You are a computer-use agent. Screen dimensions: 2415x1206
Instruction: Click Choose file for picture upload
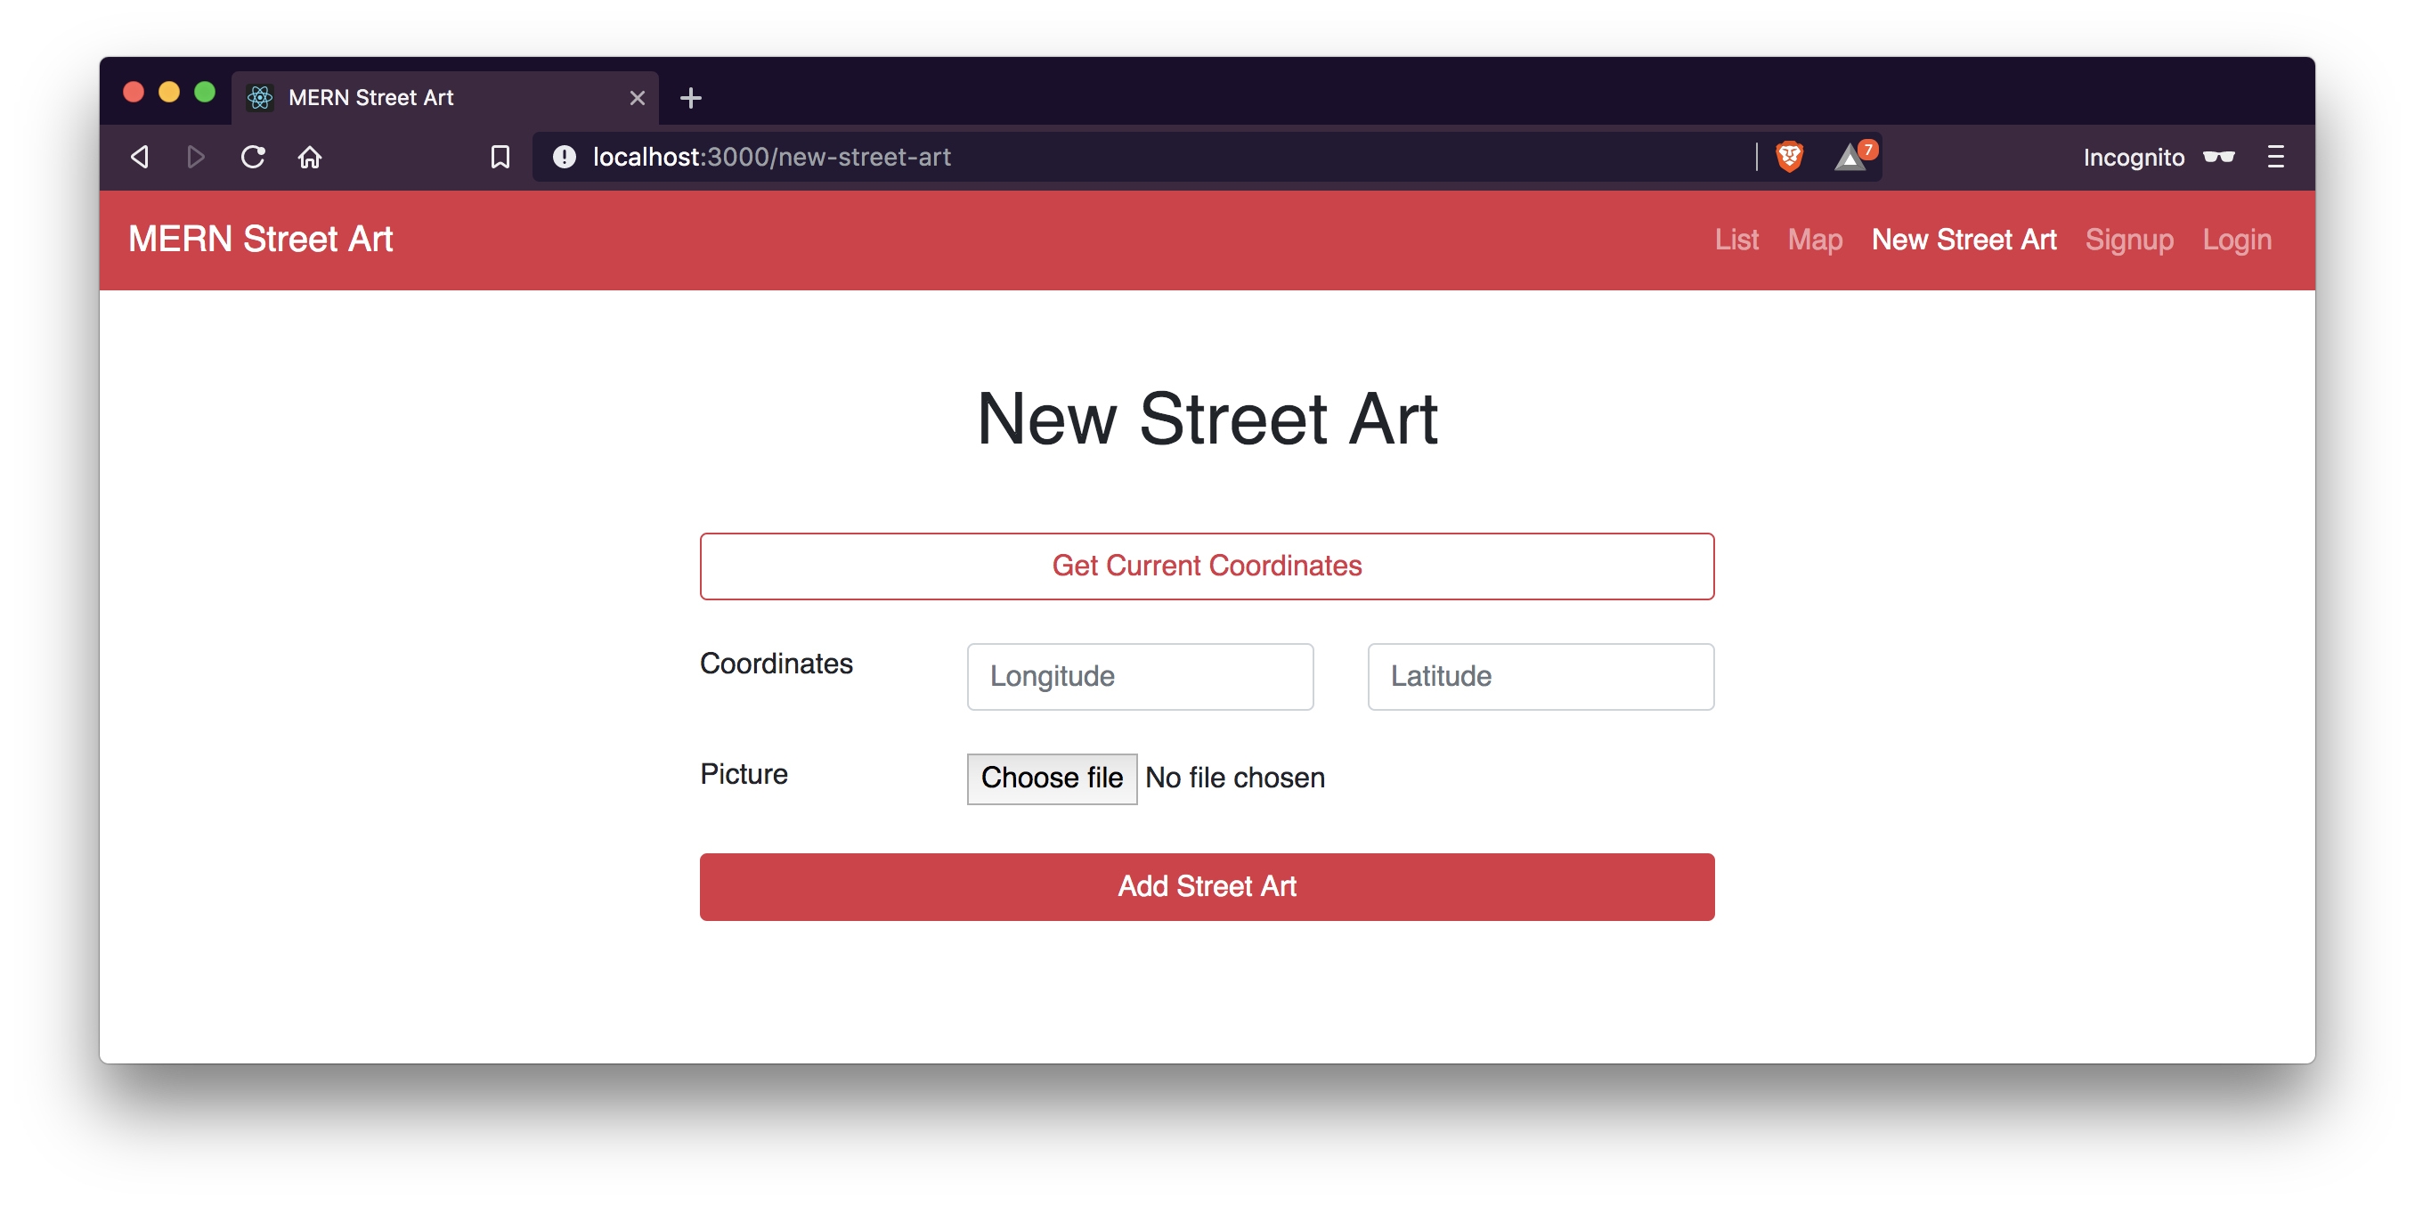1052,778
